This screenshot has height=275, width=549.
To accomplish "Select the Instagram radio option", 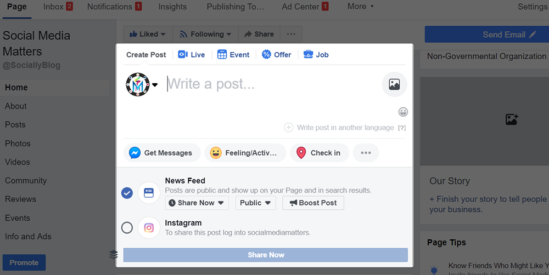I will coord(127,228).
